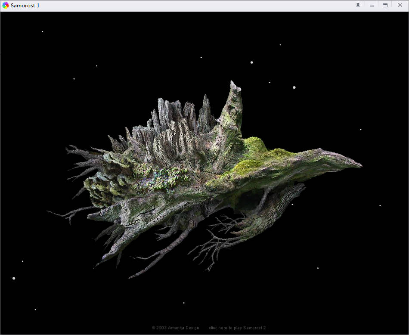This screenshot has width=409, height=335.
Task: Click the '© 2003 Amanita Design' credit link
Action: (x=176, y=328)
